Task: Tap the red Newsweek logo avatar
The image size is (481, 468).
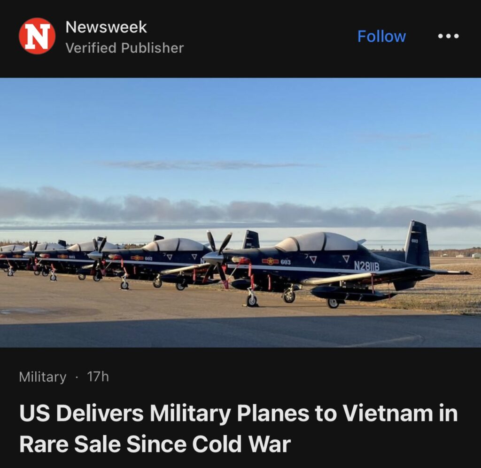Action: [37, 36]
